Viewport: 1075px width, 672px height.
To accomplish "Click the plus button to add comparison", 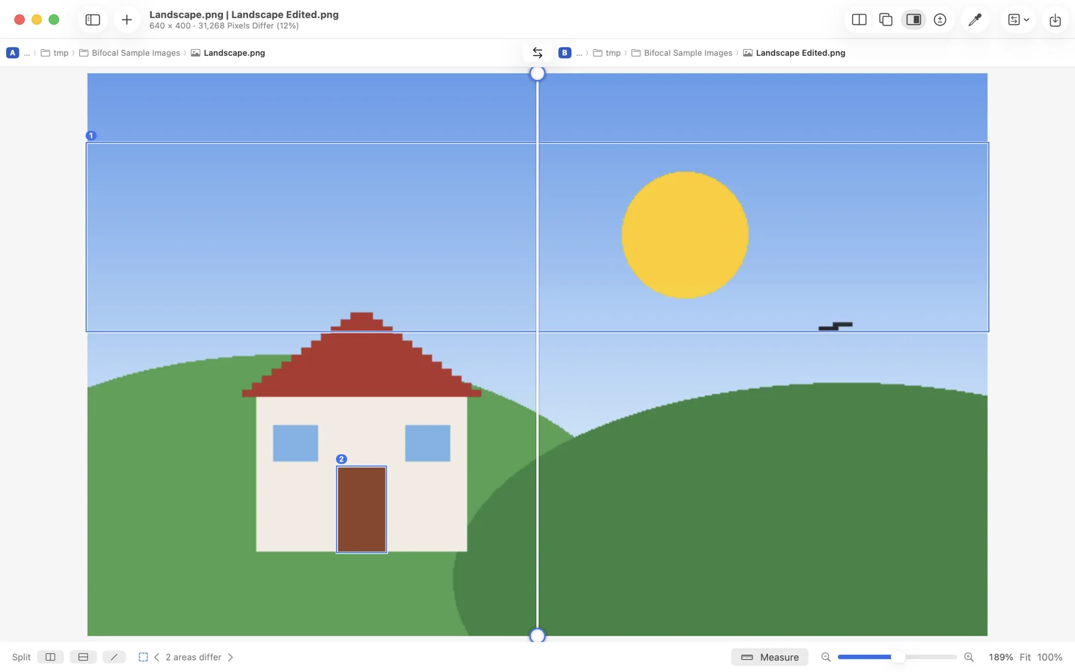I will coord(126,20).
